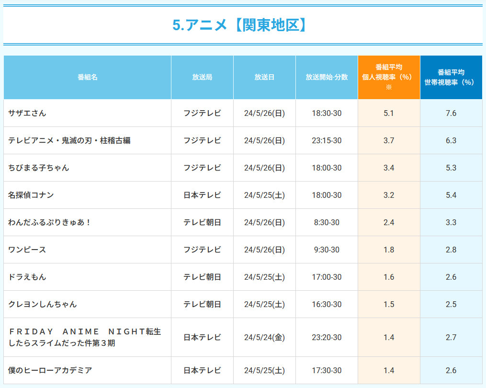Click the ドラえもん program name
The image size is (486, 388).
(27, 277)
